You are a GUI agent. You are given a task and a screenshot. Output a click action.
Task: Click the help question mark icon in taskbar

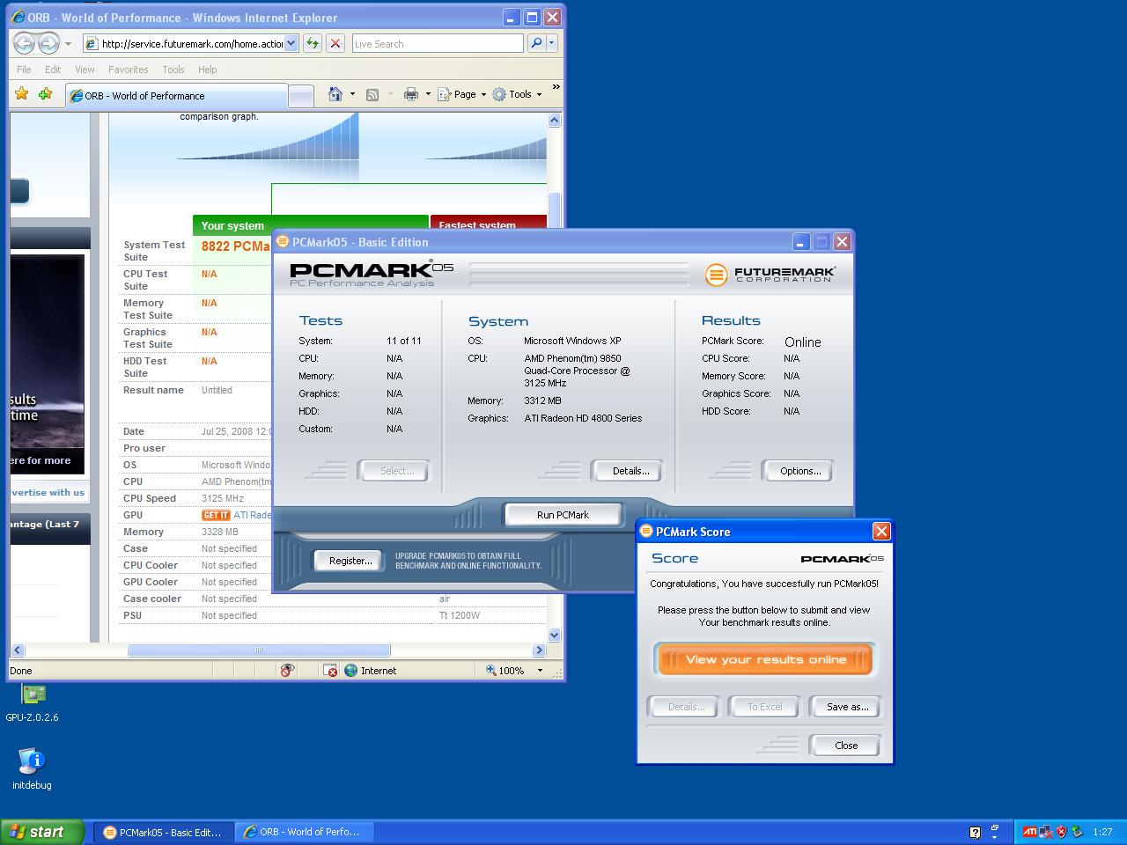click(975, 833)
